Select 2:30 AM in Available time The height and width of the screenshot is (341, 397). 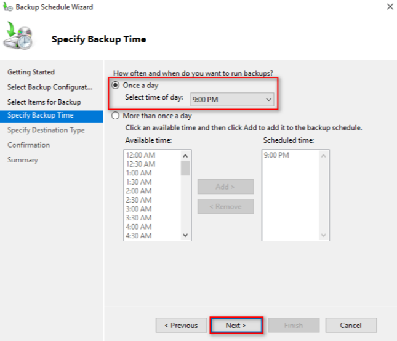tap(138, 200)
